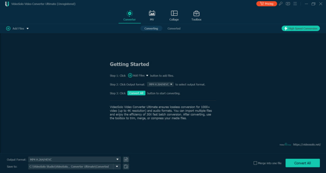Screen dimensions: 326x173
Task: Click the VideoSolo app logo icon
Action: click(x=7, y=4)
